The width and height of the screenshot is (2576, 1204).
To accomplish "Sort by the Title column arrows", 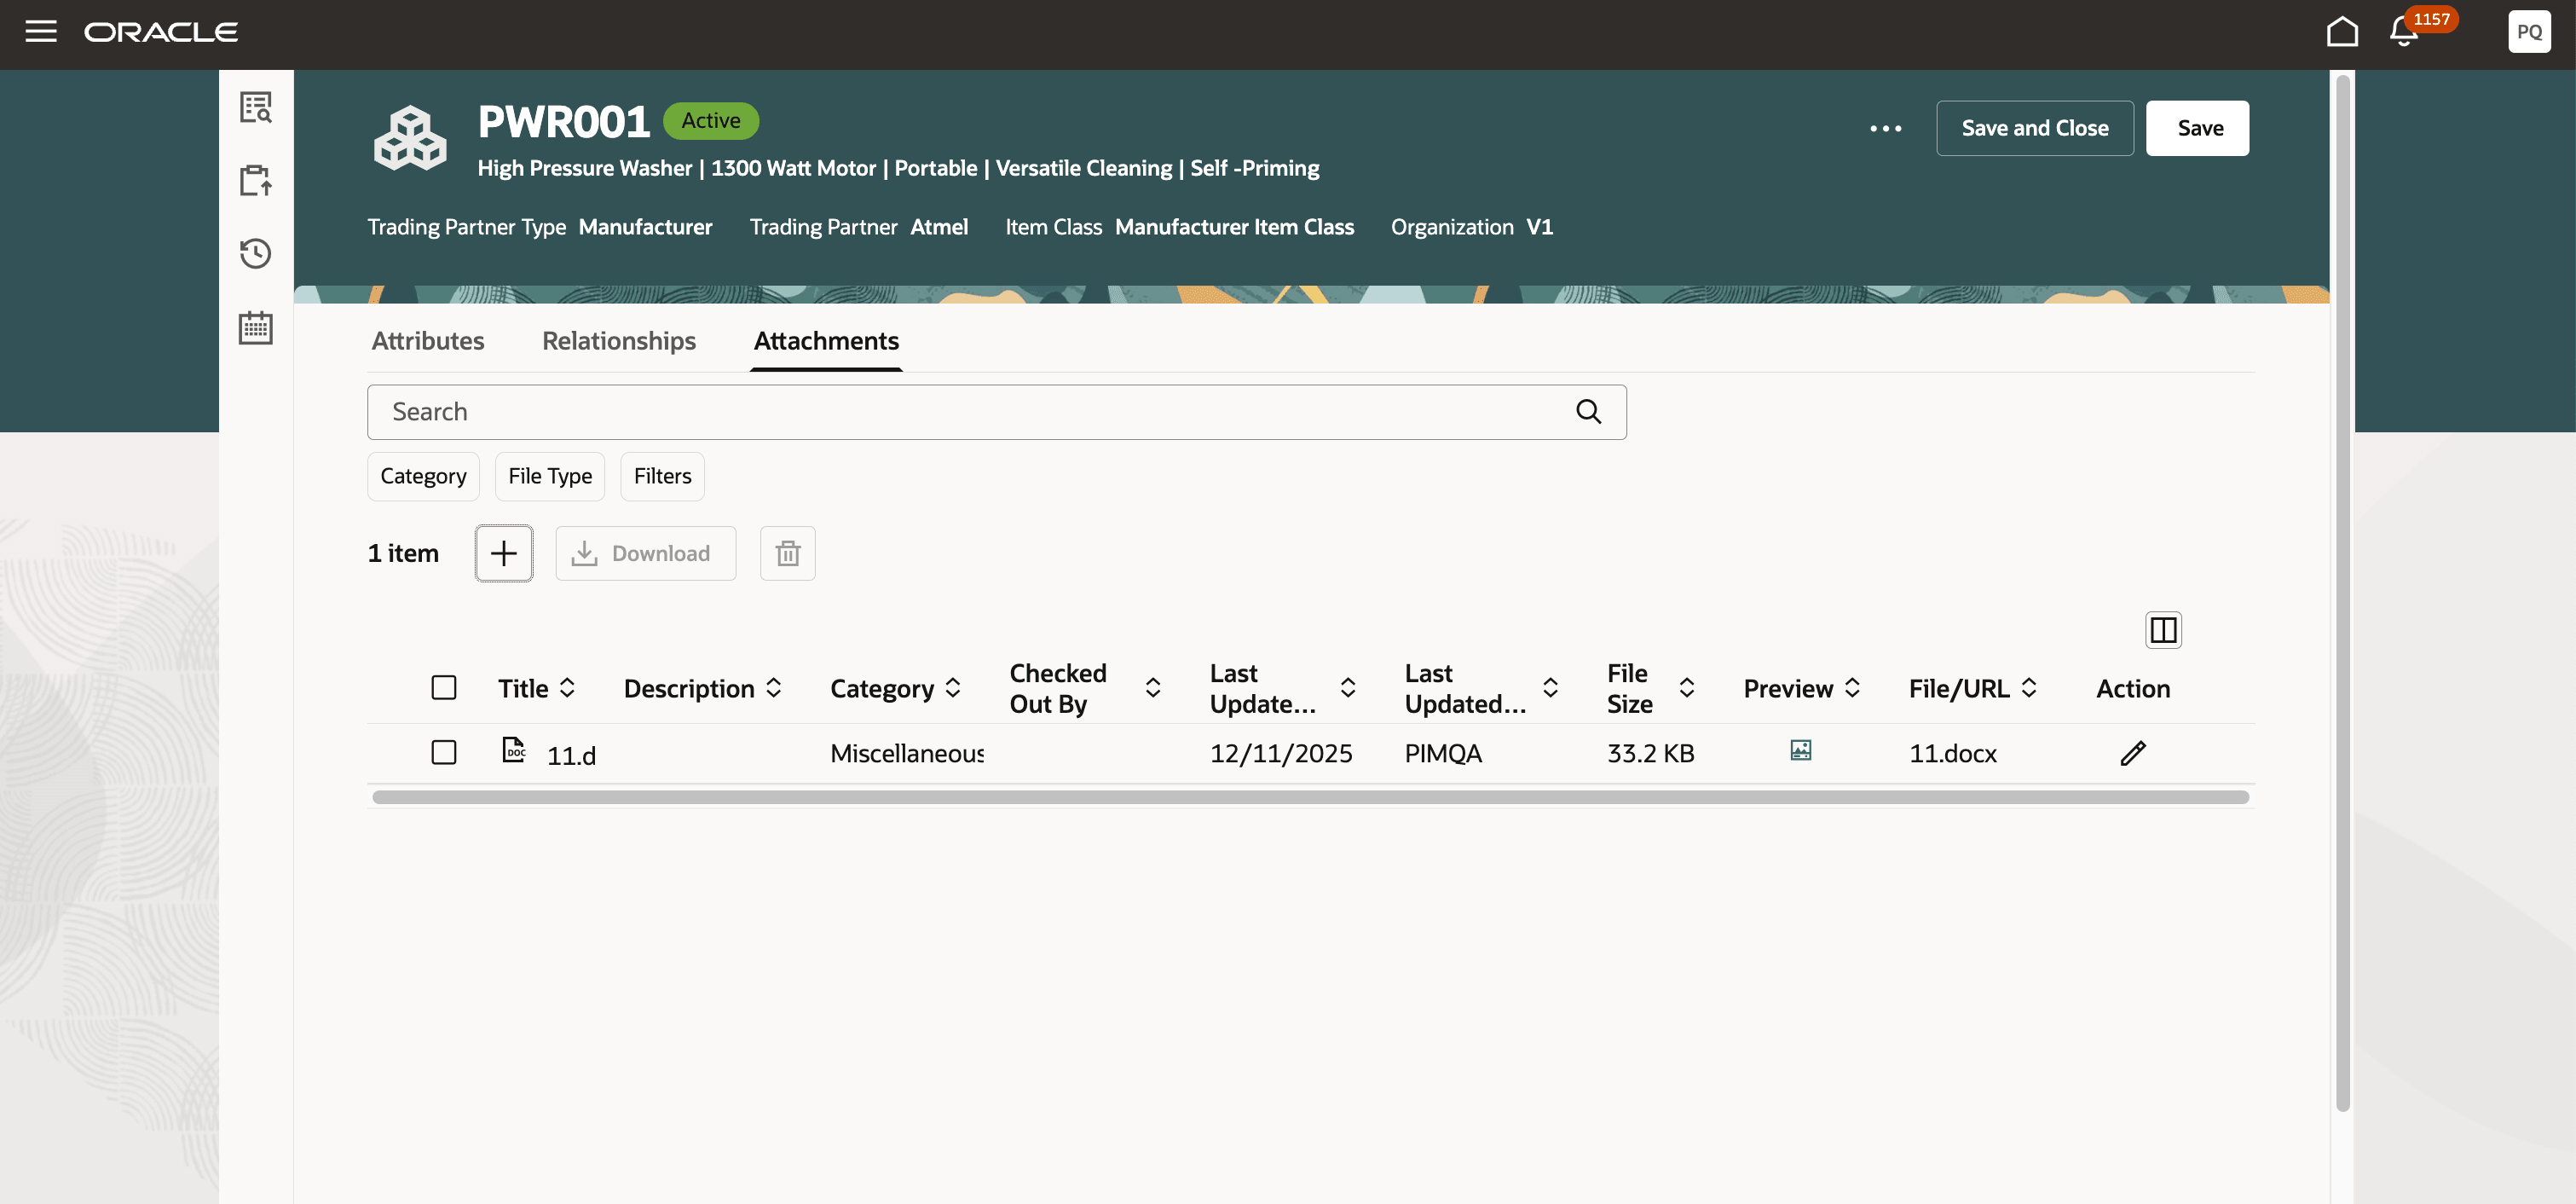I will [567, 688].
